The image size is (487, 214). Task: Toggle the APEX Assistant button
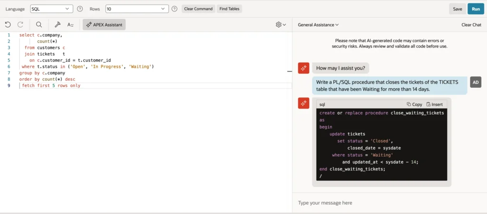pos(104,25)
